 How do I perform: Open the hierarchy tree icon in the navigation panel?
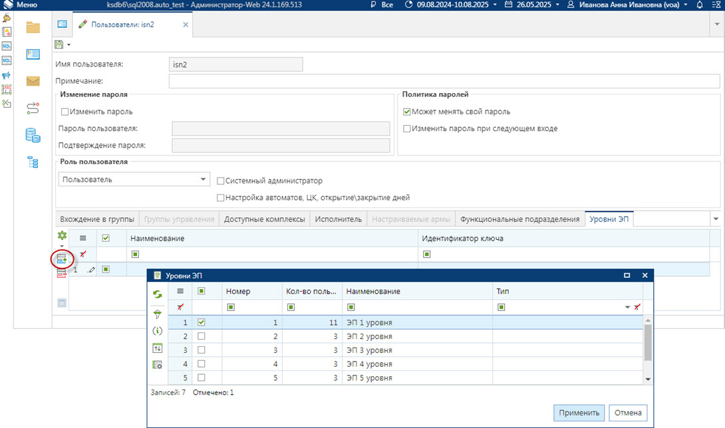tap(33, 162)
